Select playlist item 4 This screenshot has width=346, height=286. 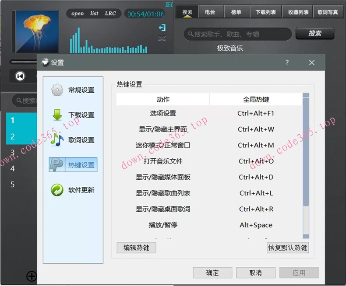pos(21,168)
